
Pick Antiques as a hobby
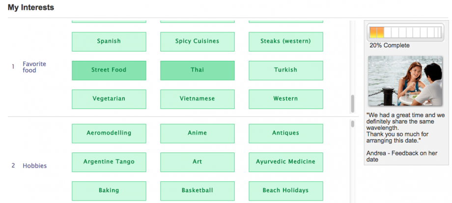285,133
